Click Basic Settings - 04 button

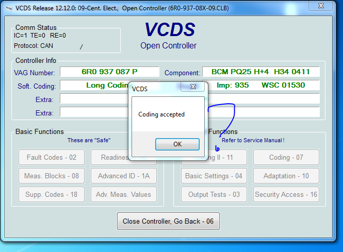coord(214,176)
